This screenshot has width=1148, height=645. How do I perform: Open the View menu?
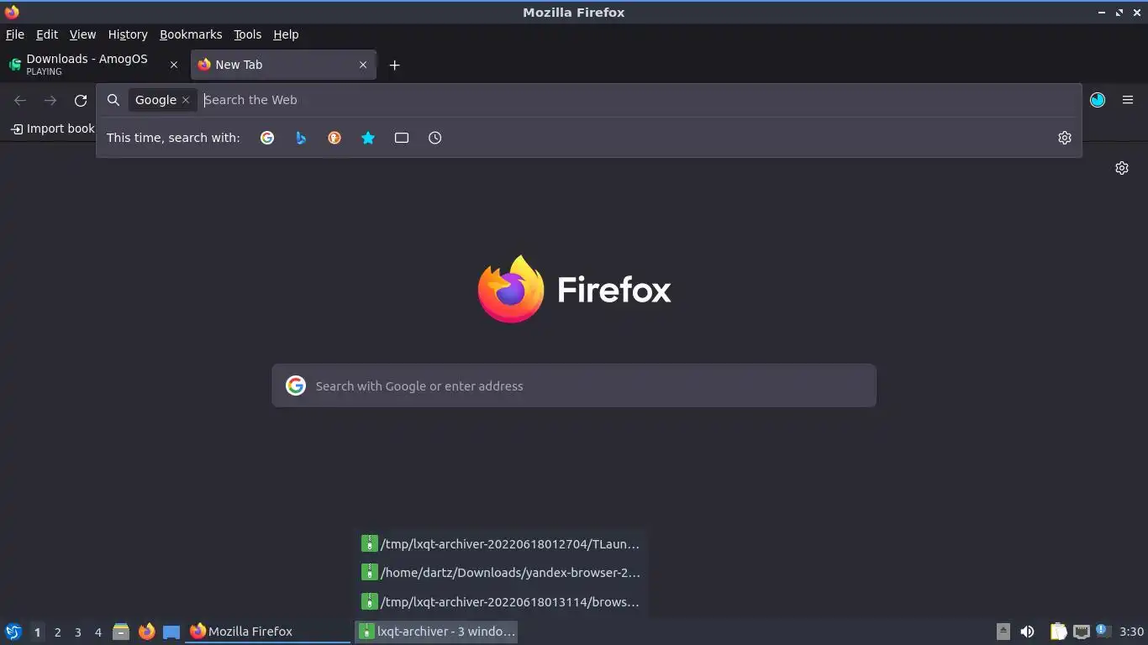pyautogui.click(x=82, y=34)
